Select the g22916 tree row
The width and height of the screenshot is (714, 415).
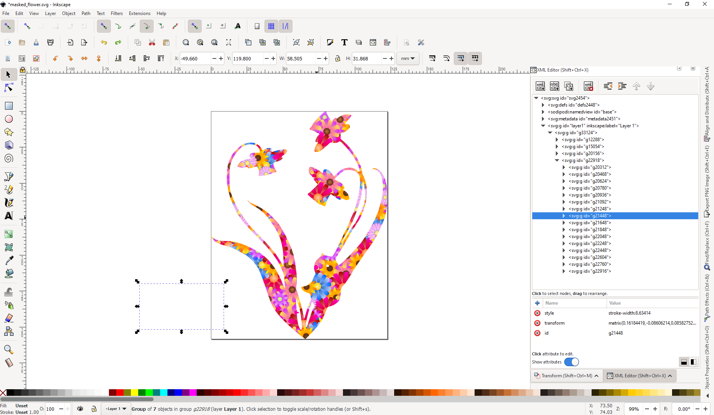pos(615,271)
